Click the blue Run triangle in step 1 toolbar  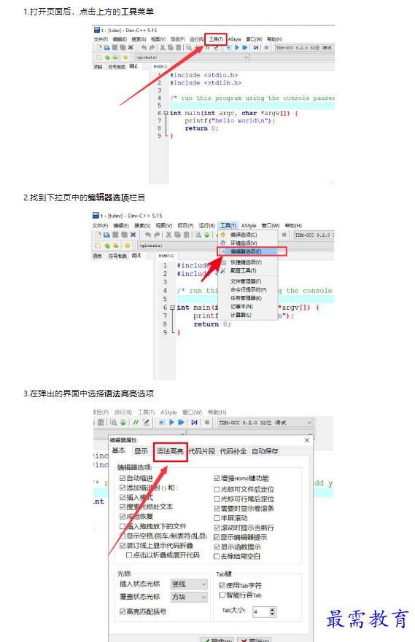(x=237, y=48)
